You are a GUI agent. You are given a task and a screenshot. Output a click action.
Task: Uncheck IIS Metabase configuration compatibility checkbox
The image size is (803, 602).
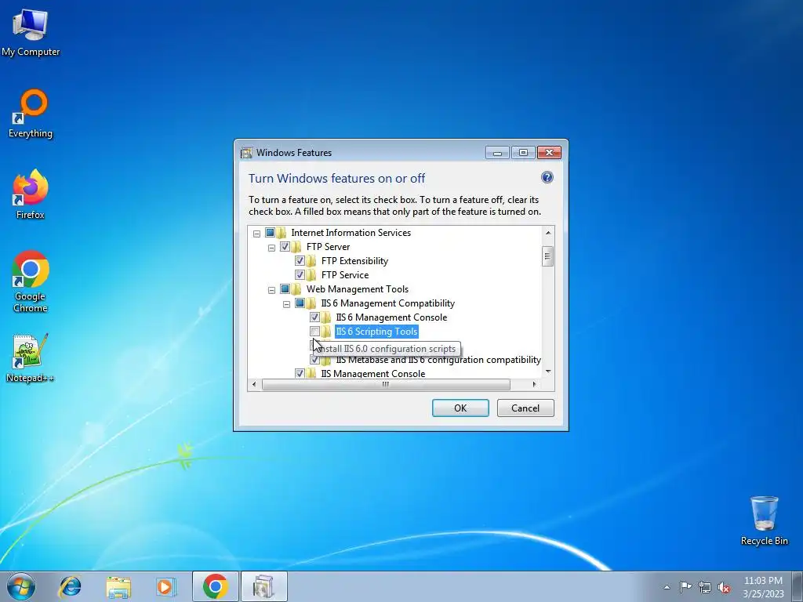point(314,360)
